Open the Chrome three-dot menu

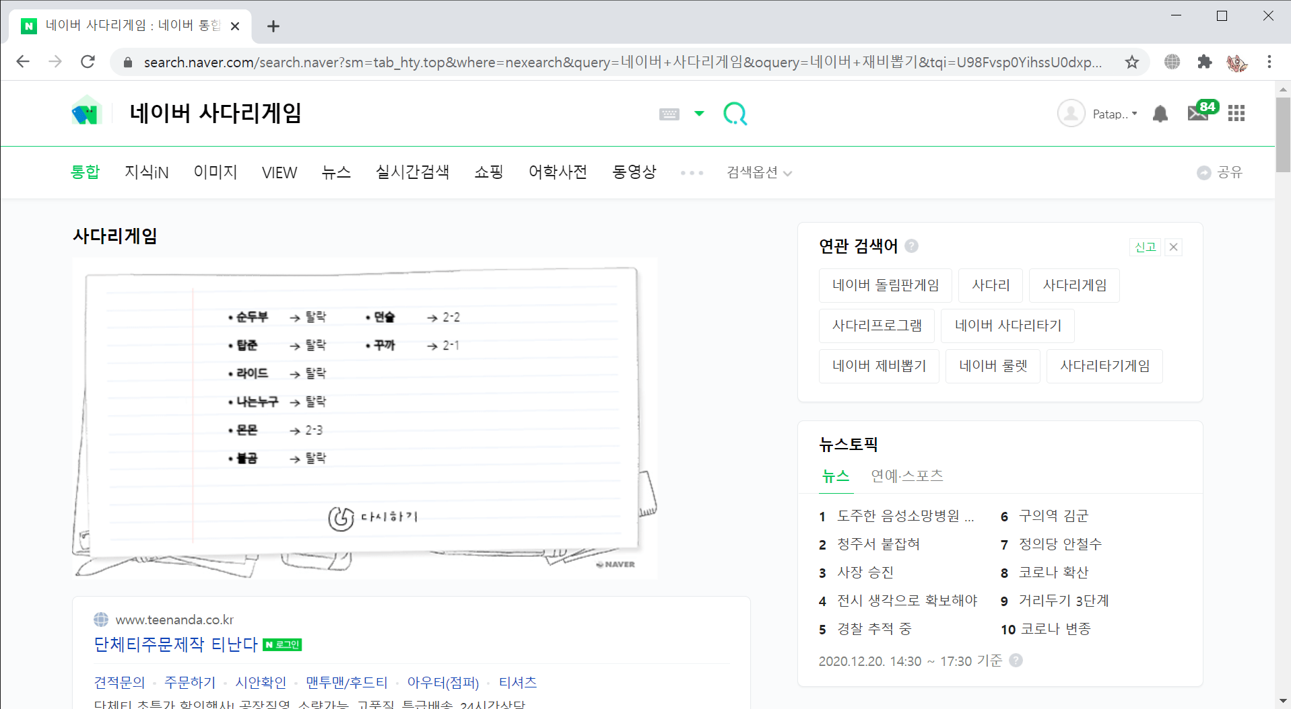[1269, 62]
